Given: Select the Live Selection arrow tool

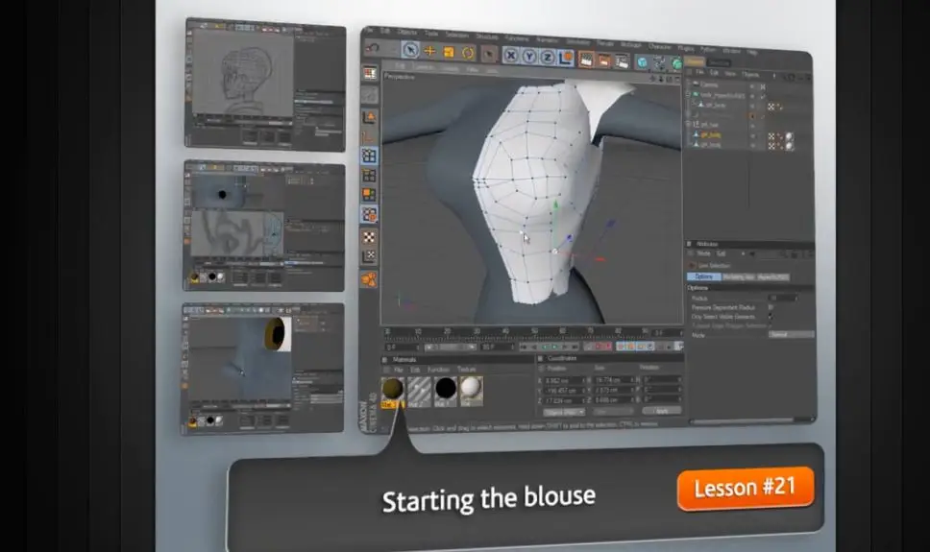Looking at the screenshot, I should coord(410,50).
